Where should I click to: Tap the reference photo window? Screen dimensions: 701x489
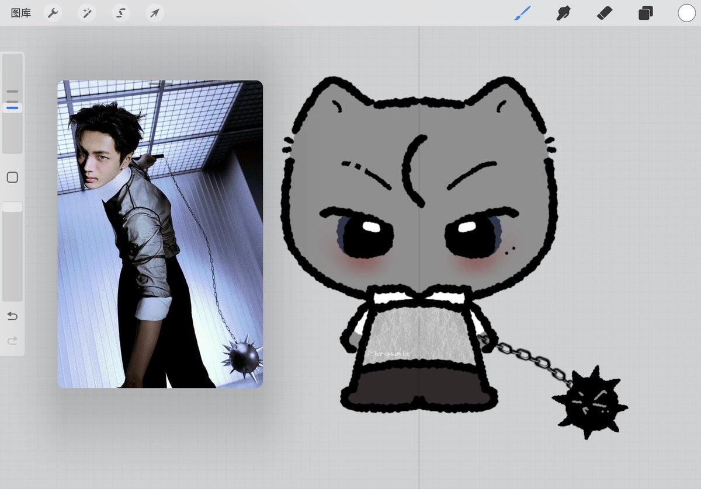click(x=160, y=234)
